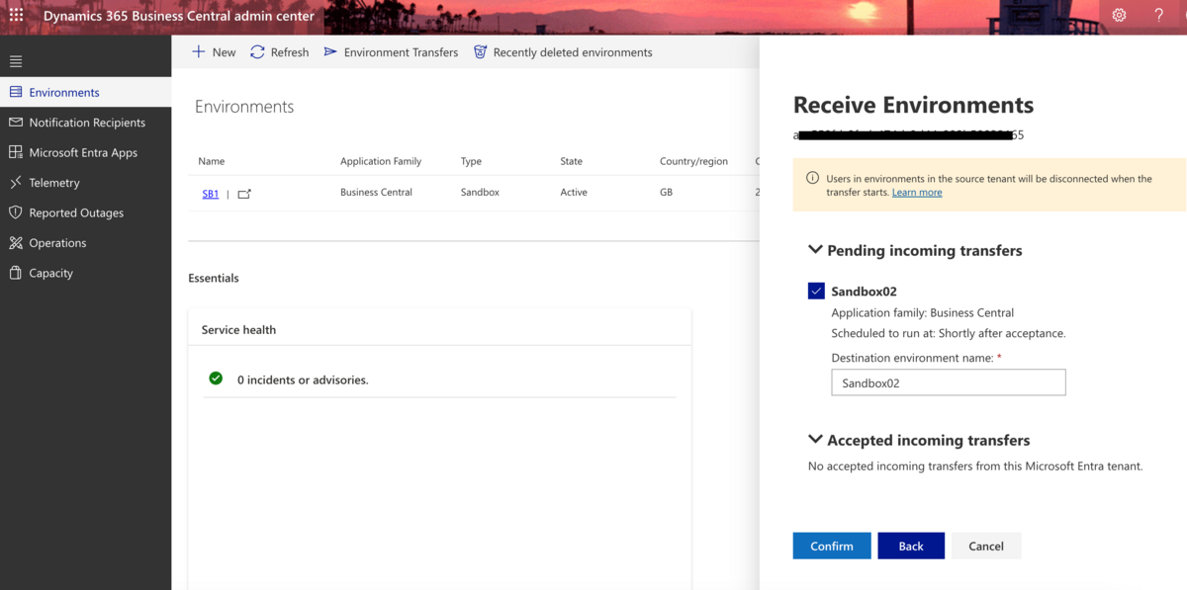This screenshot has width=1187, height=590.
Task: Click the Sandbox type cell
Action: [x=480, y=193]
